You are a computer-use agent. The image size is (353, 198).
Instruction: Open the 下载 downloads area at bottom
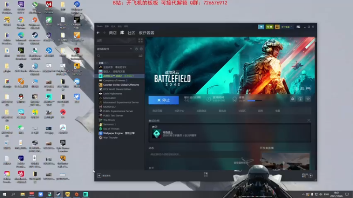pos(206,174)
